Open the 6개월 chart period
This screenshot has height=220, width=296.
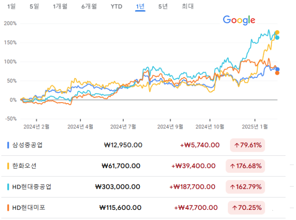(89, 6)
